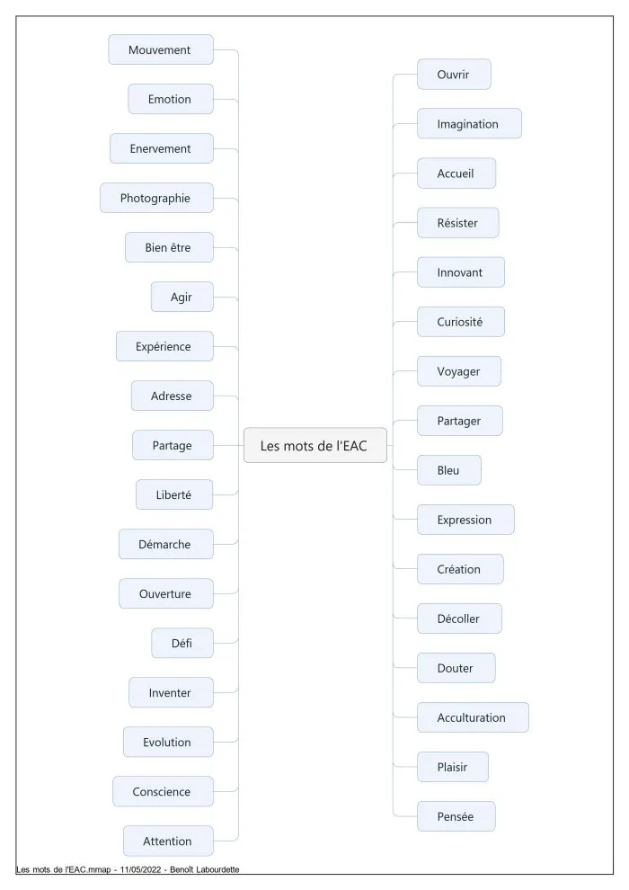This screenshot has height=890, width=629.
Task: Click the Mouvement node
Action: point(161,50)
